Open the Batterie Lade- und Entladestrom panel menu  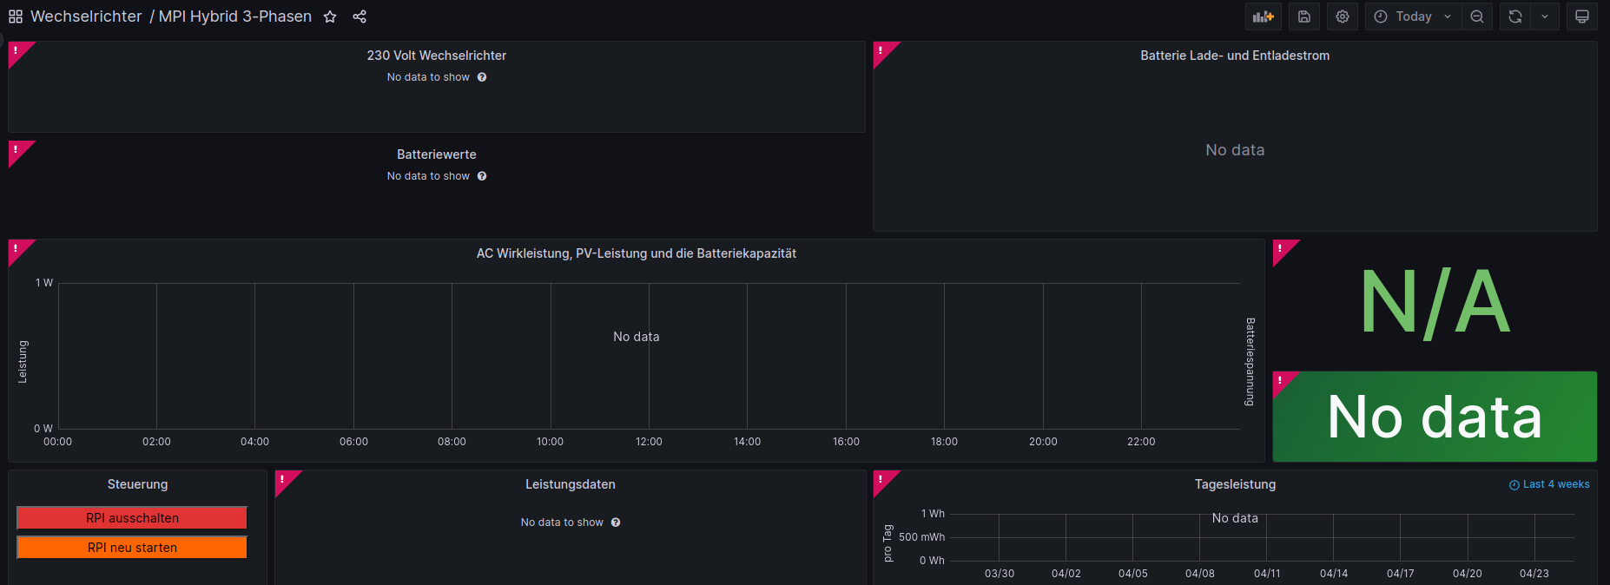pyautogui.click(x=1234, y=56)
